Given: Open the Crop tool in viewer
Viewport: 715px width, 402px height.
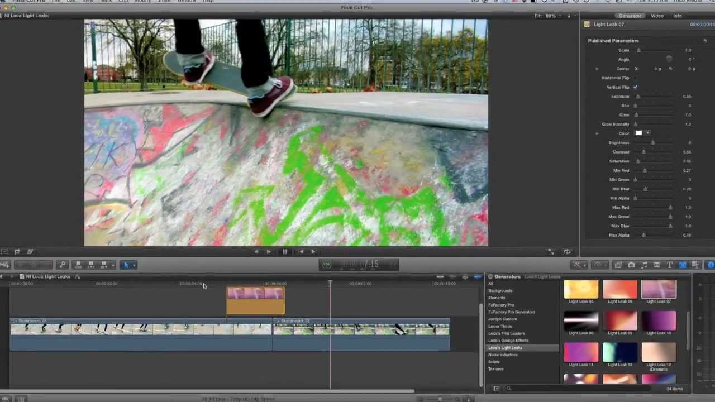Looking at the screenshot, I should (17, 252).
